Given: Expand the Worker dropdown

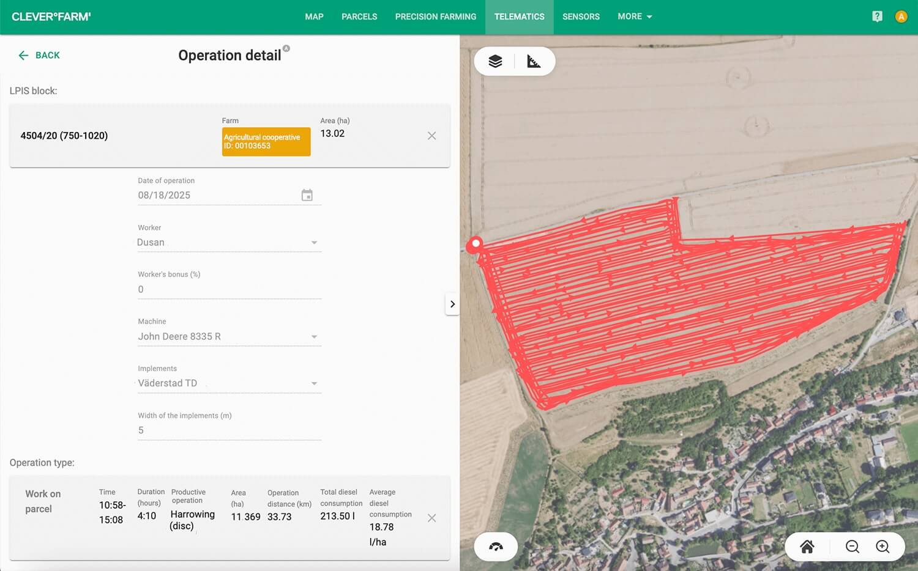Looking at the screenshot, I should pos(314,243).
